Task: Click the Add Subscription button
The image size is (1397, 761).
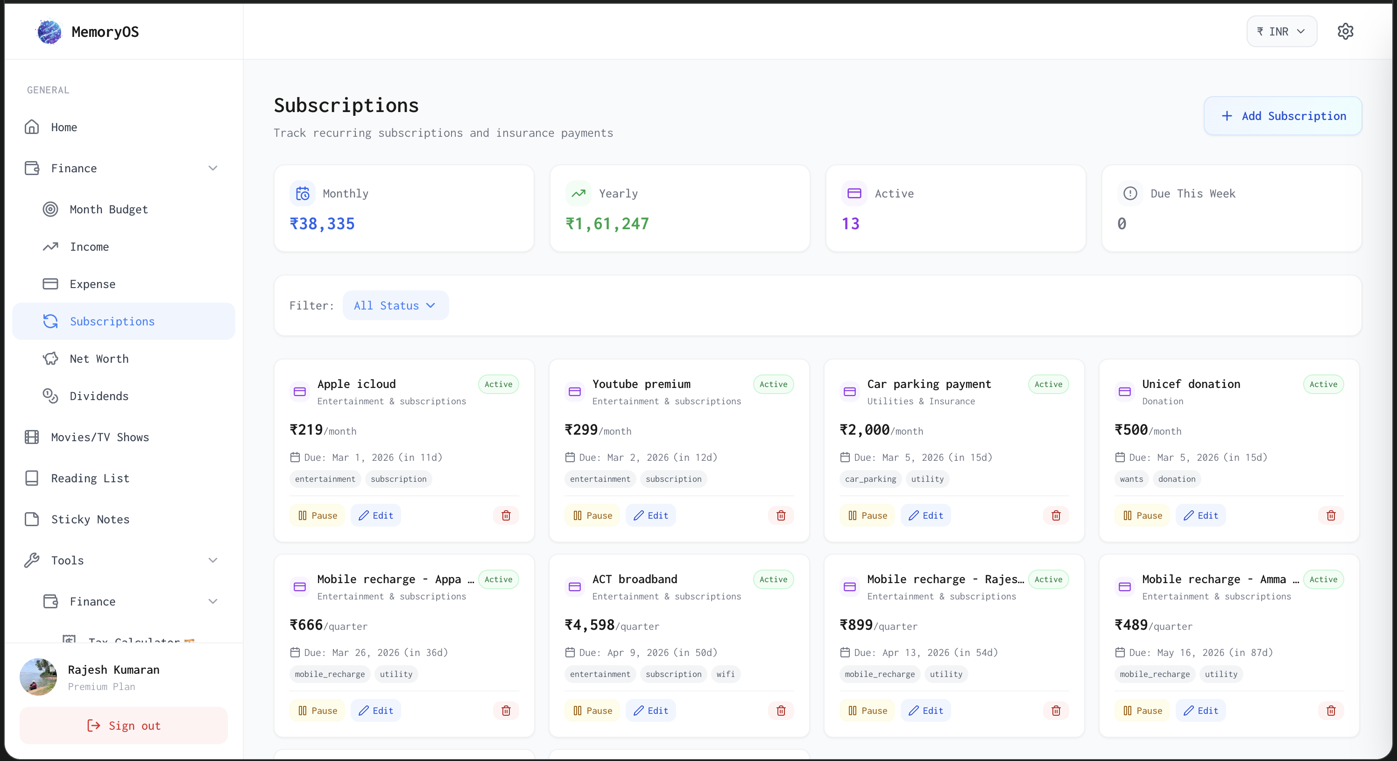Action: (x=1282, y=115)
